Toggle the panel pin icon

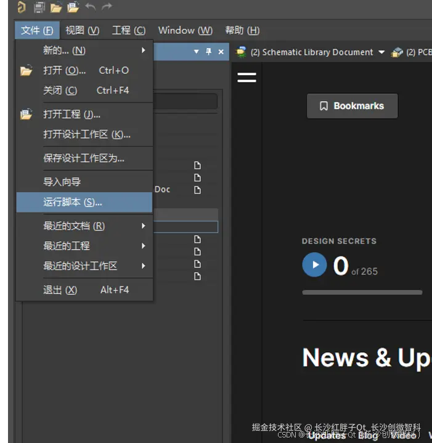point(208,52)
